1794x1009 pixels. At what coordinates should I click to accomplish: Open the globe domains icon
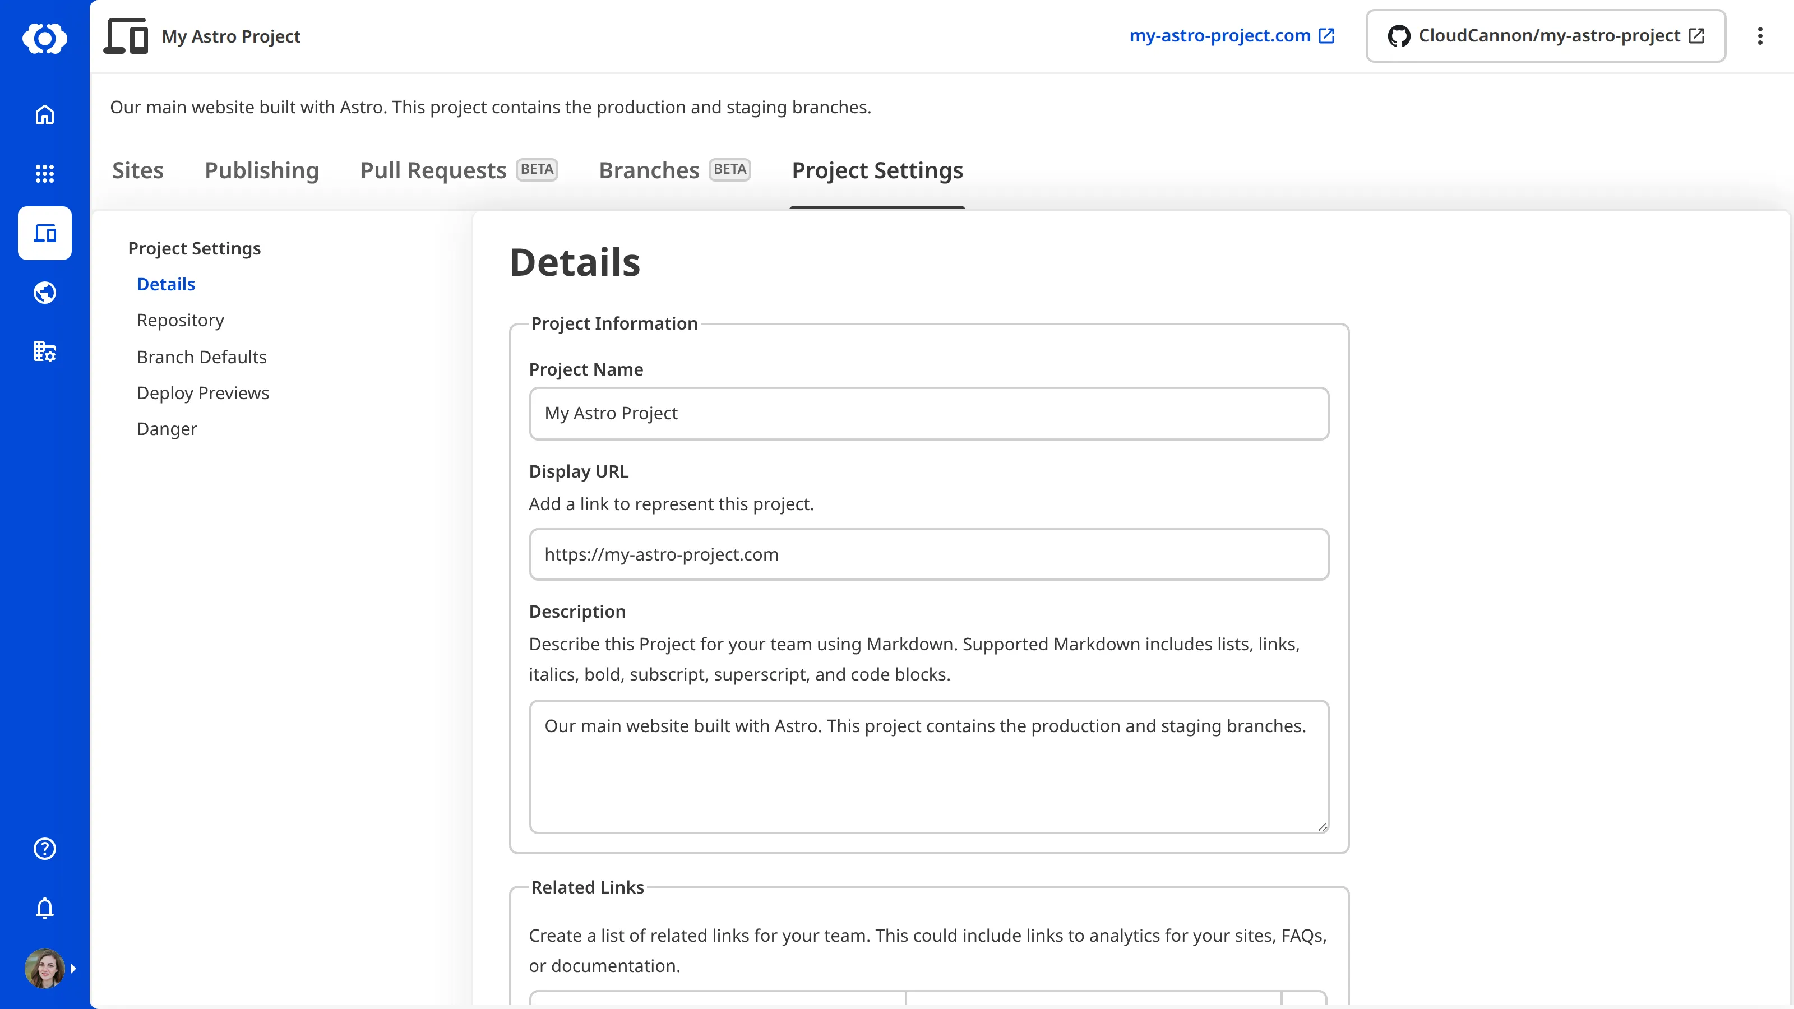(45, 293)
